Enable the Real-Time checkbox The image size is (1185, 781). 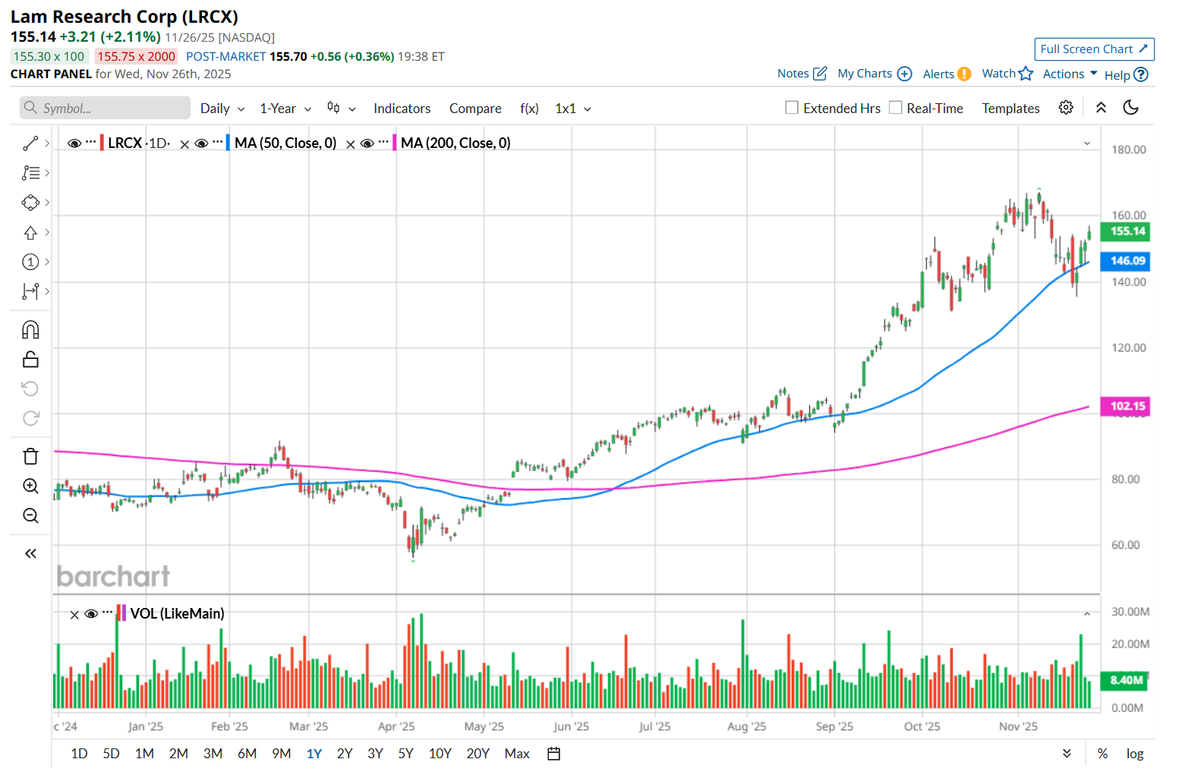point(896,108)
